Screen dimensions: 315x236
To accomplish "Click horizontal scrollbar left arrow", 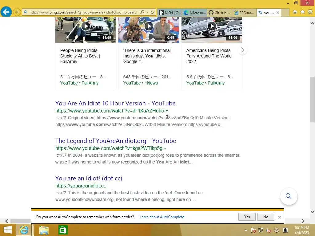I will click(7, 221).
